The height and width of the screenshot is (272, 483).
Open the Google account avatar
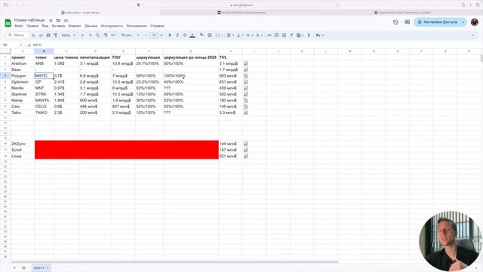pos(475,22)
